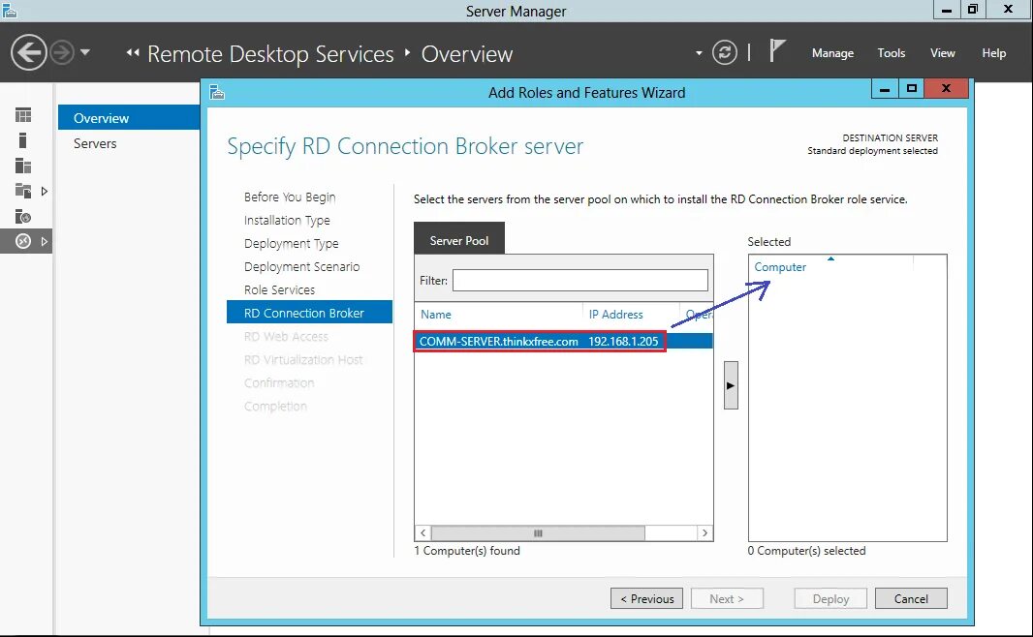Click the Previous button
This screenshot has width=1033, height=637.
[647, 599]
